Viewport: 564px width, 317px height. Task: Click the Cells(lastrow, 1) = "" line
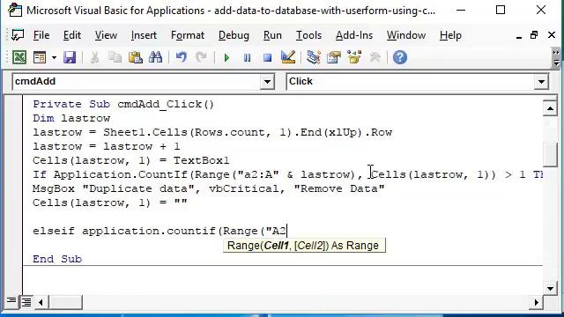109,203
